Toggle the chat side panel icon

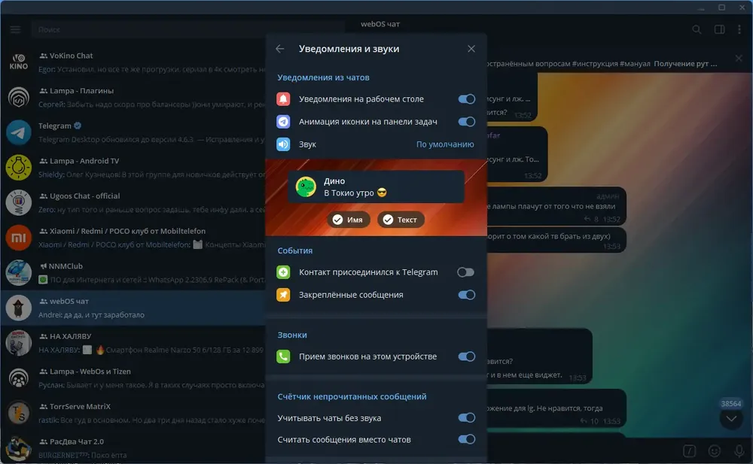pos(719,30)
